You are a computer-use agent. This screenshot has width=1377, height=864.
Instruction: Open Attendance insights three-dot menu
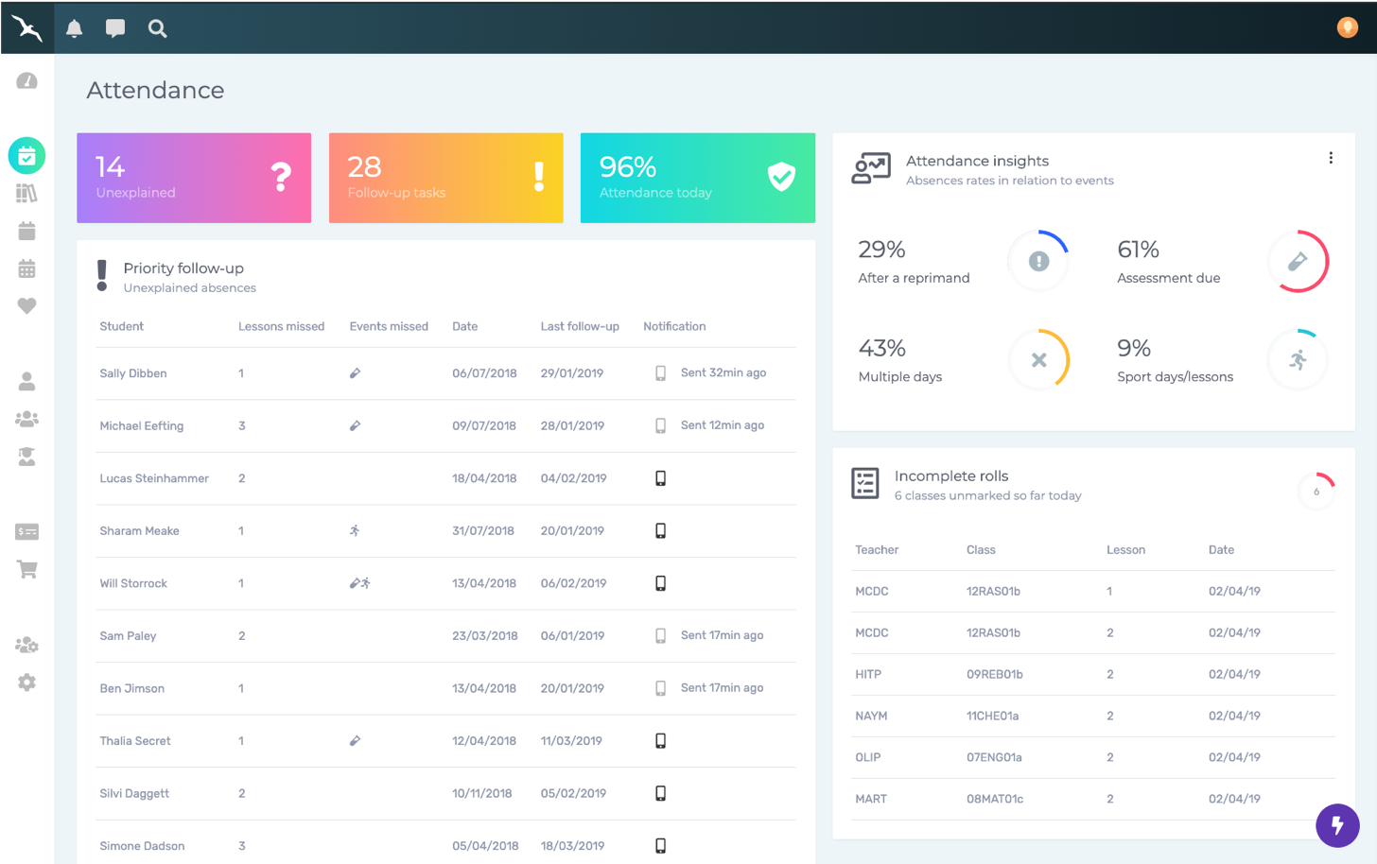pos(1331,158)
